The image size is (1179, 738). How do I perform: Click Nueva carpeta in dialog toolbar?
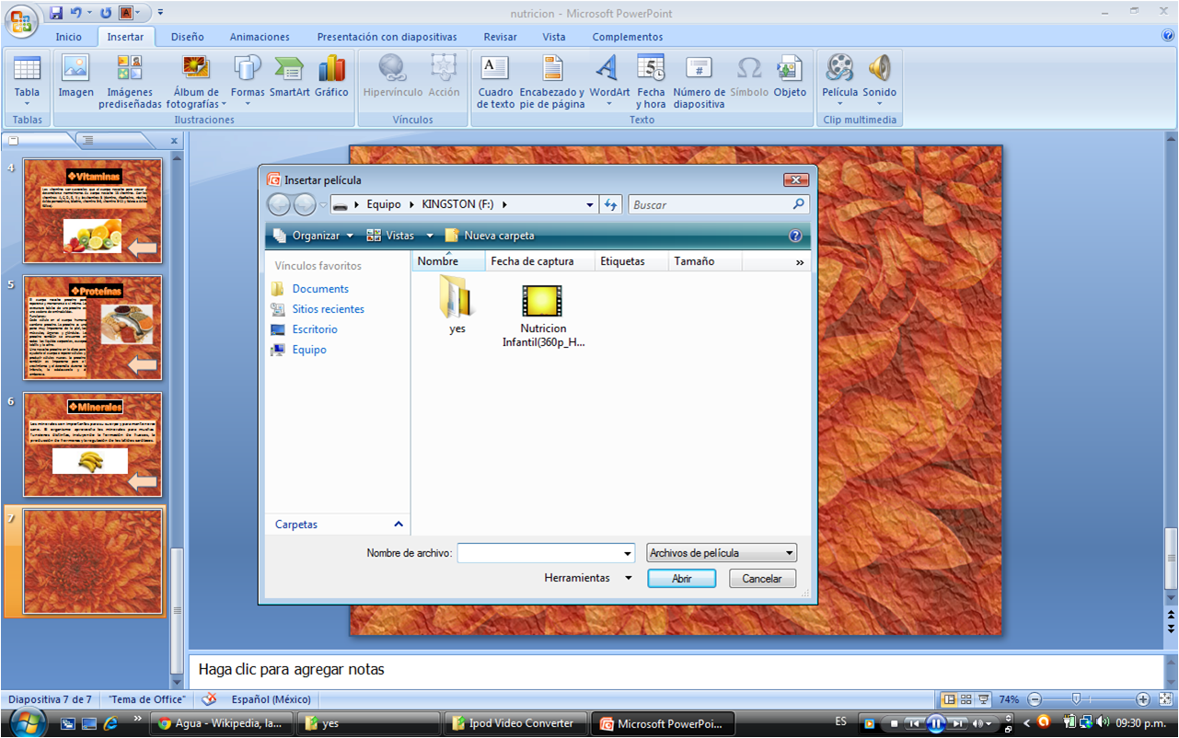(x=490, y=236)
